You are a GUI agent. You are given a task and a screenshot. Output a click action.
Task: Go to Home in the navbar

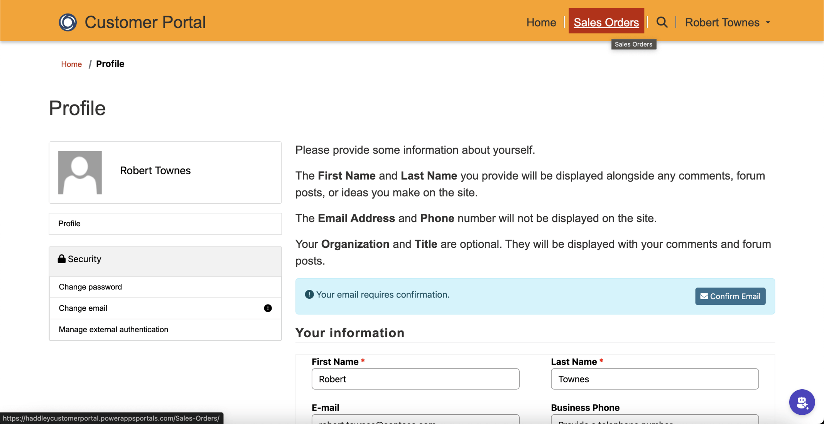point(541,22)
